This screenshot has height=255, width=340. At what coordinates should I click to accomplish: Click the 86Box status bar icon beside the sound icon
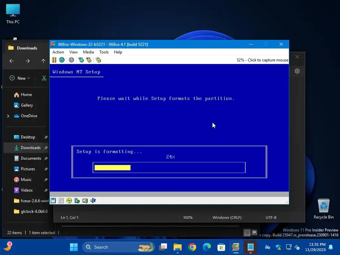click(x=85, y=201)
